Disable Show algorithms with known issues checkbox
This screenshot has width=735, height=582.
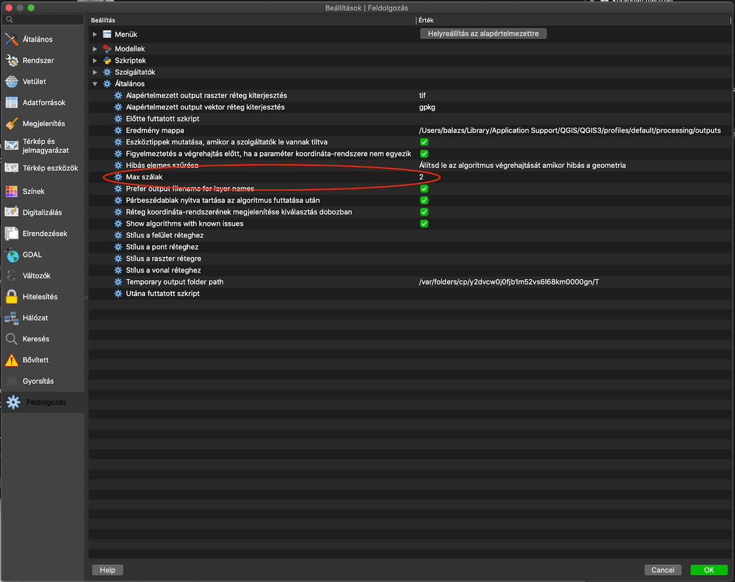pos(424,223)
